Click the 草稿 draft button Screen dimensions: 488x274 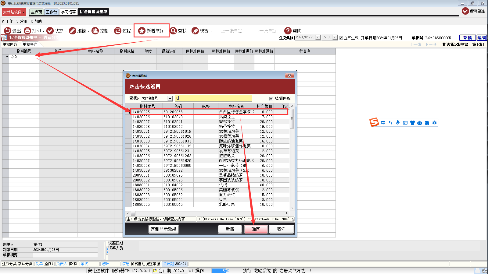tap(467, 38)
